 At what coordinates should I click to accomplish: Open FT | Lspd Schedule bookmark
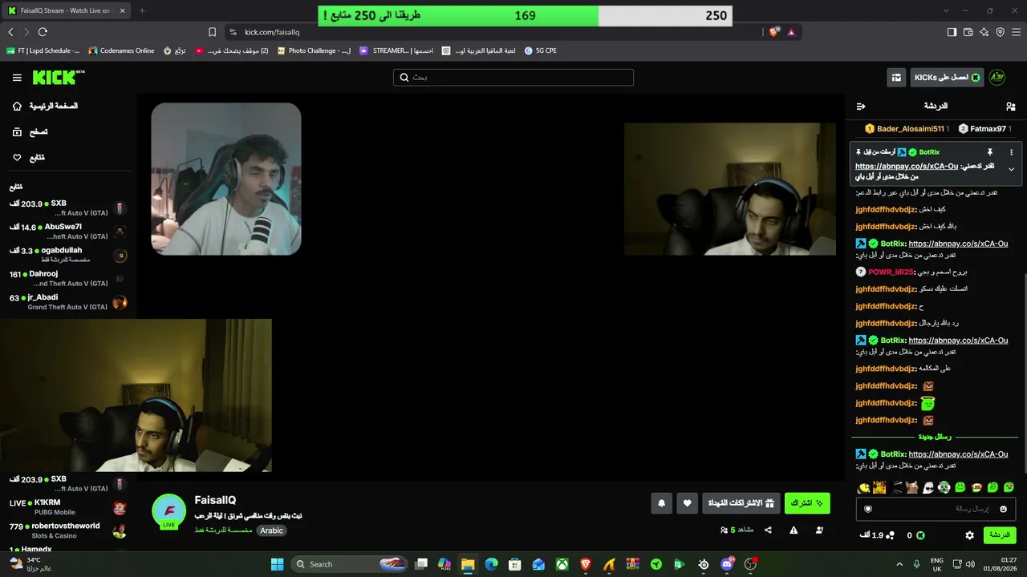pos(43,50)
